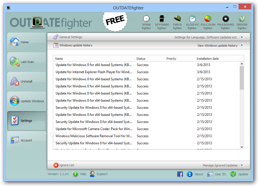Image resolution: width=259 pixels, height=187 pixels.
Task: Click User ID card icon
Action: [x=210, y=174]
